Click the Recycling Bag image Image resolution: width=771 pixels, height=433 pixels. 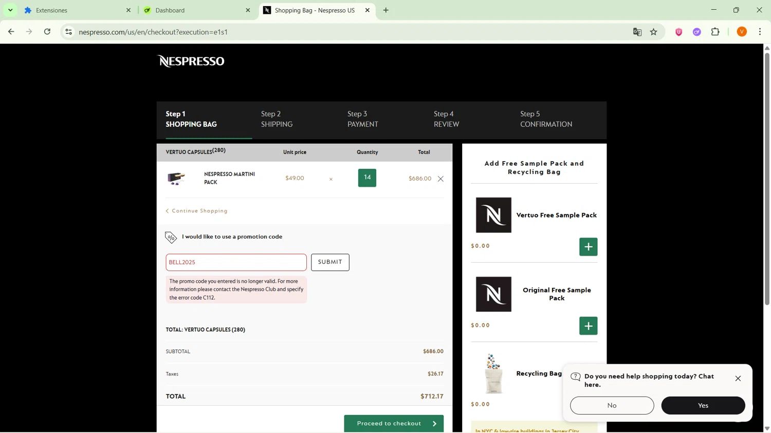[493, 373]
